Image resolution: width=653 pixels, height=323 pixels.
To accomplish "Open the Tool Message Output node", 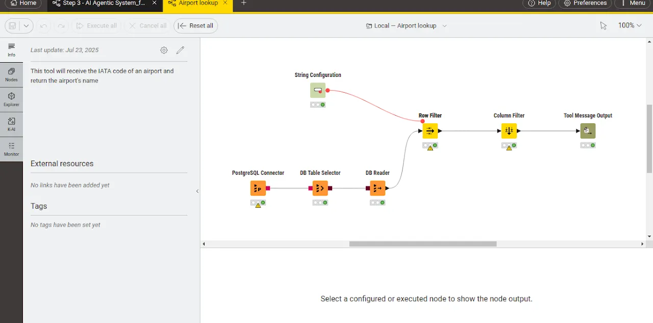I will pyautogui.click(x=588, y=130).
